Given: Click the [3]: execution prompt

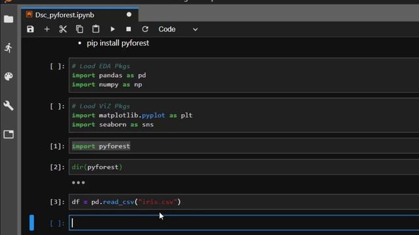Looking at the screenshot, I should click(57, 202).
